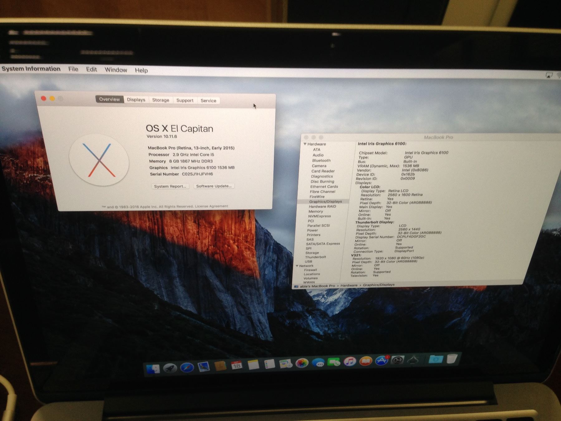
Task: Launch Launchpad rocket icon in dock
Action: 170,368
